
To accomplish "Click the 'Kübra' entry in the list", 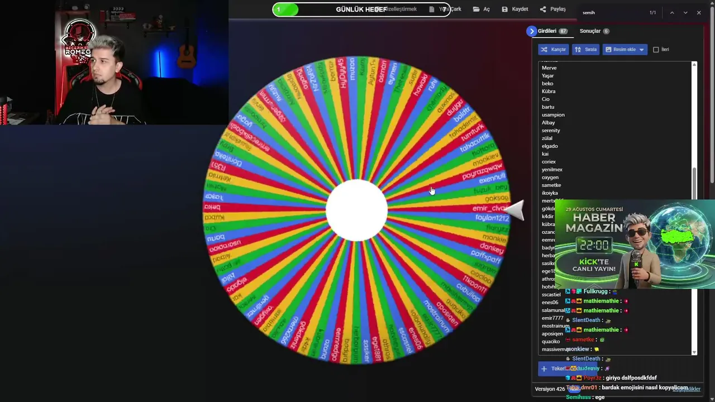I will tap(549, 92).
